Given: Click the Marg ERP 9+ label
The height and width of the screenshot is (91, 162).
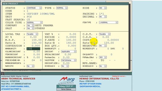Looking at the screenshot, I should pos(66,86).
